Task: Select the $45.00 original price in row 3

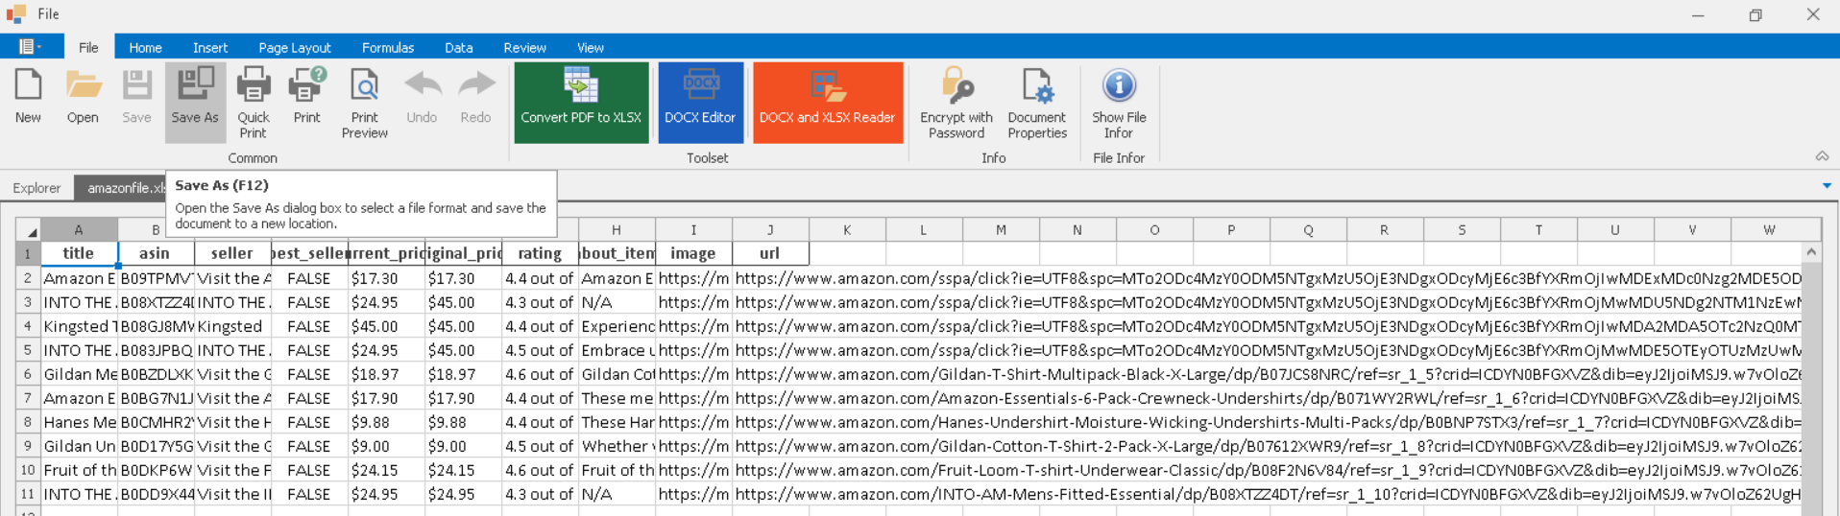Action: tap(463, 302)
